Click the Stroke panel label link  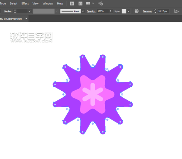pyautogui.click(x=7, y=11)
